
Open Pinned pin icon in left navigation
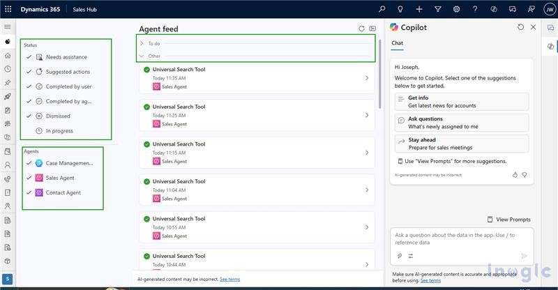tap(8, 83)
